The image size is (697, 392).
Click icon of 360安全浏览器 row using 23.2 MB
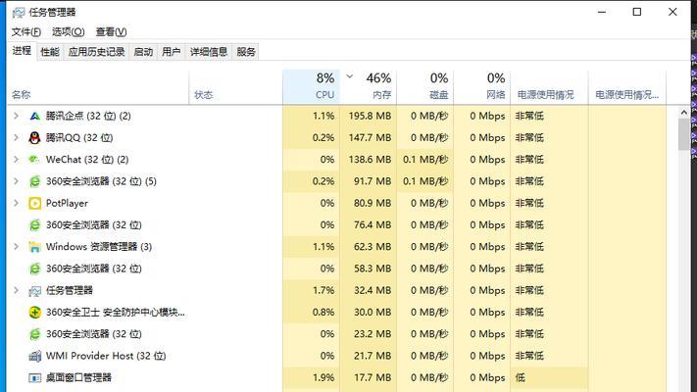pos(34,334)
